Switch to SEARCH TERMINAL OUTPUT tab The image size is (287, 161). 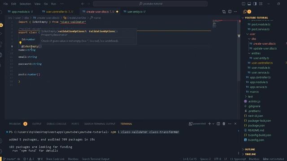(100, 124)
